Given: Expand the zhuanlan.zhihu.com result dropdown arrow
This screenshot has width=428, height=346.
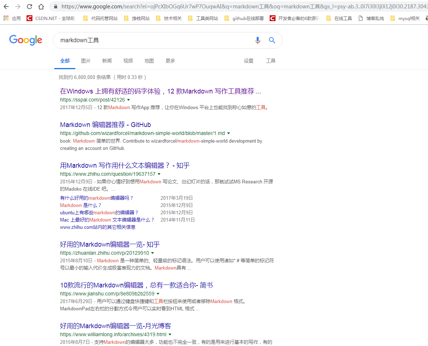Looking at the screenshot, I should (x=152, y=253).
